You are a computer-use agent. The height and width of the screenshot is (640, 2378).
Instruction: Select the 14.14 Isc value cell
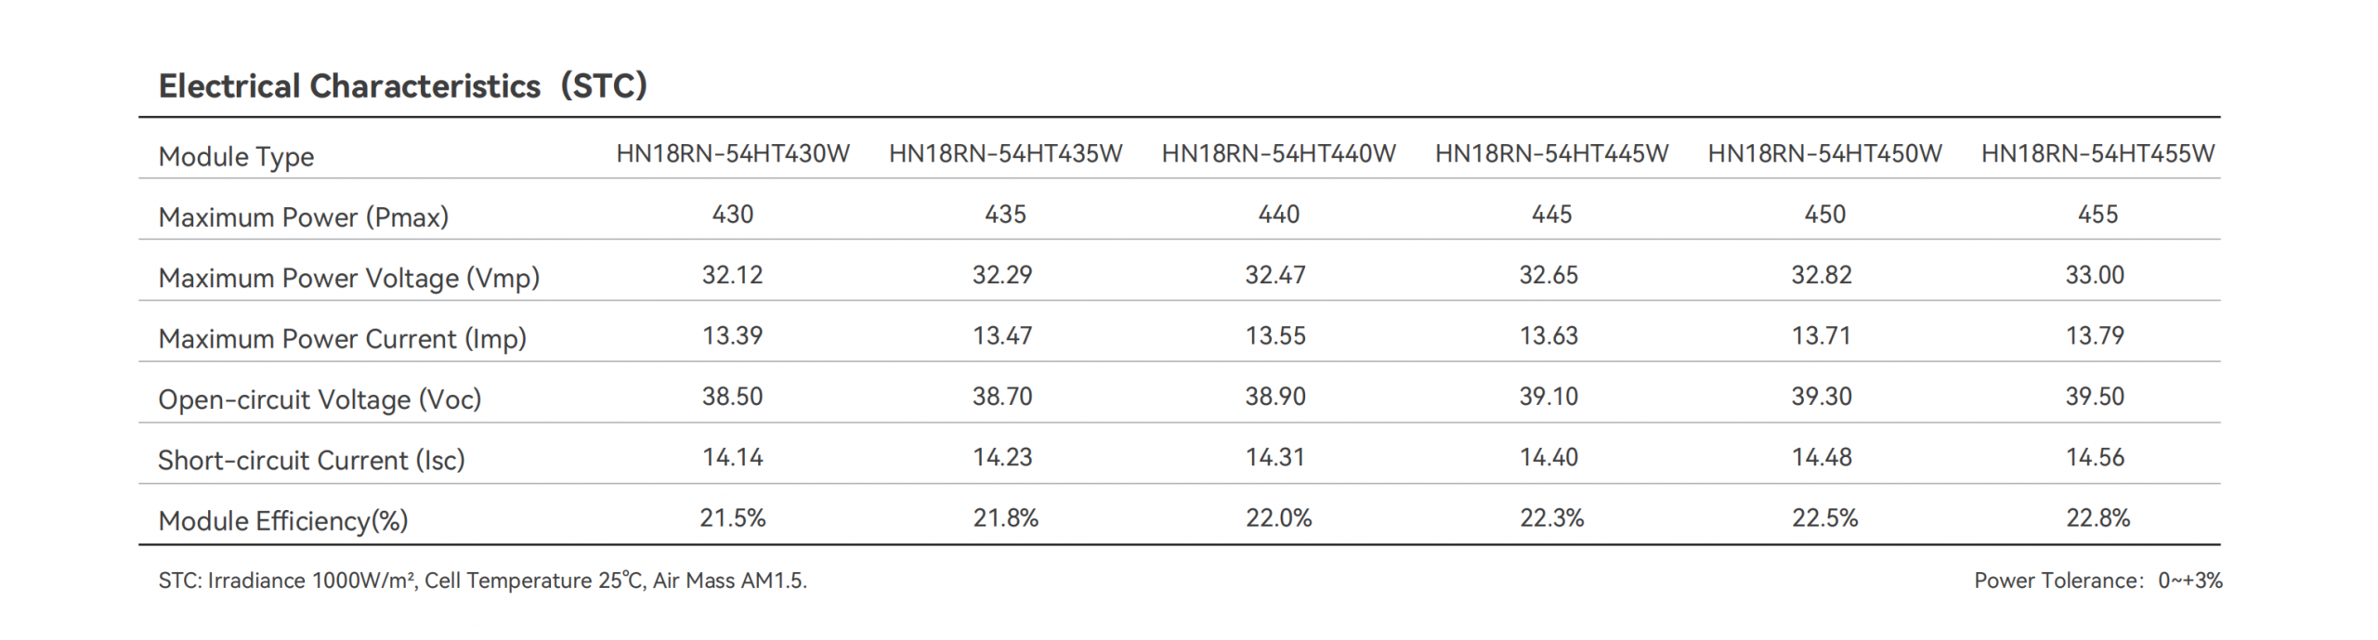coord(732,457)
